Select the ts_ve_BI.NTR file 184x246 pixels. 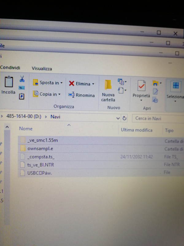point(101,165)
